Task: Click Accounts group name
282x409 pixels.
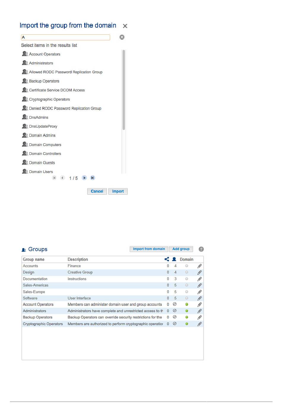Action: [x=30, y=266]
